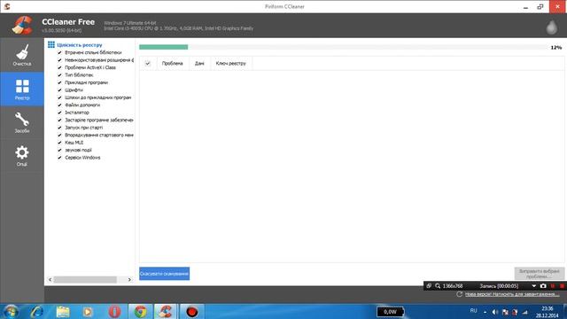This screenshot has height=319, width=567.
Task: Sort by the Проблема column header
Action: click(x=172, y=63)
